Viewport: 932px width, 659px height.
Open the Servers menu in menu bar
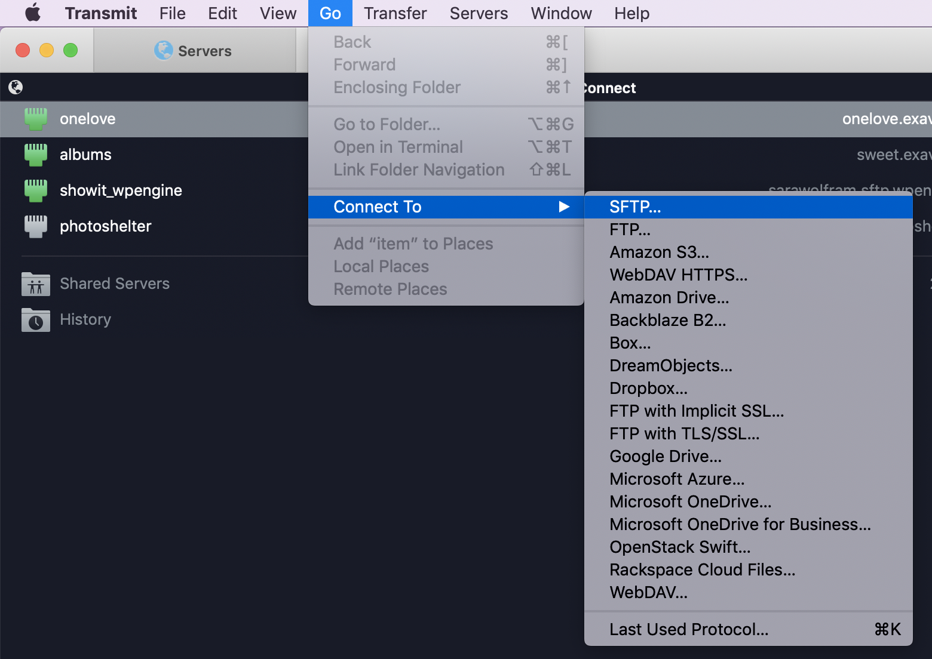479,13
